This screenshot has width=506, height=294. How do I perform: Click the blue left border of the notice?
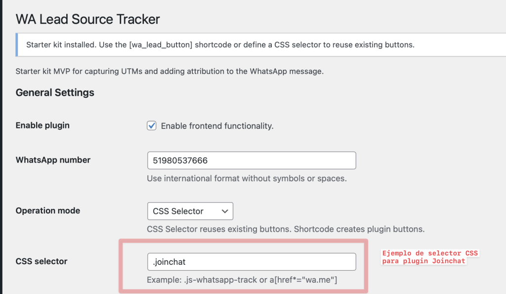tap(17, 45)
